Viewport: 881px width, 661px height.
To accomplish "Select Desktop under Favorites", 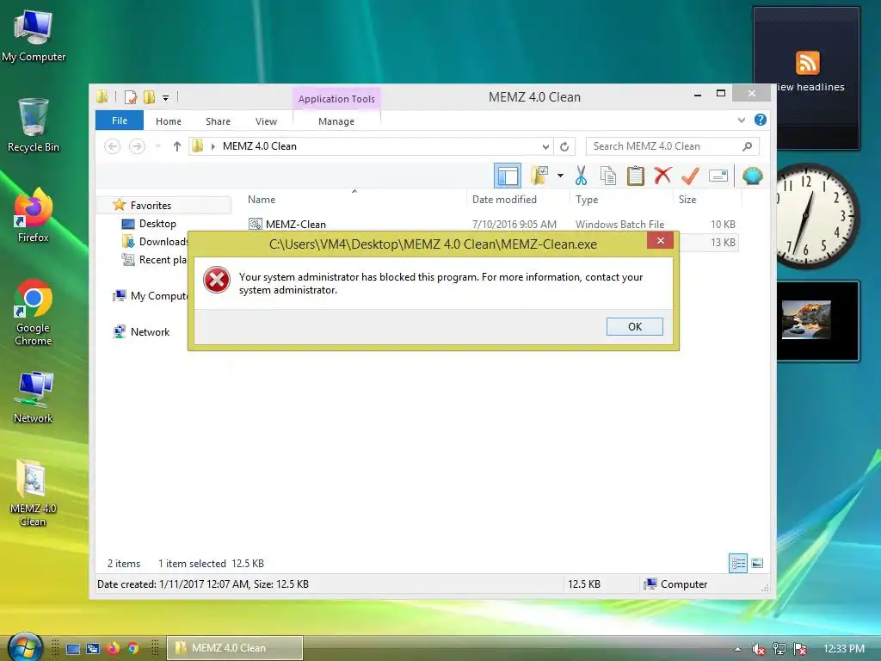I will [x=157, y=224].
